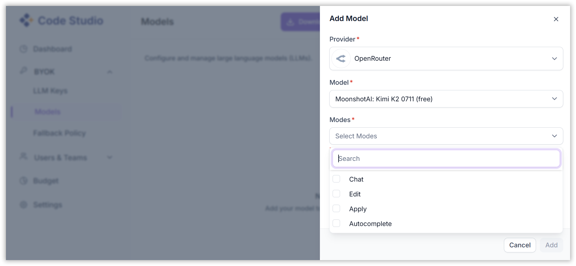Click the Dashboard clock icon in sidebar

click(x=23, y=49)
